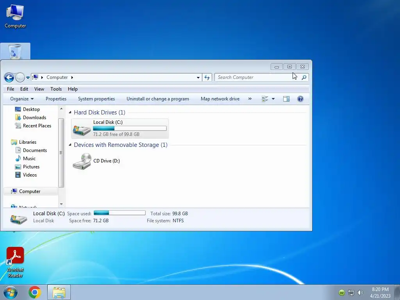
Task: Show more toolbar commands via the chevron
Action: (250, 99)
